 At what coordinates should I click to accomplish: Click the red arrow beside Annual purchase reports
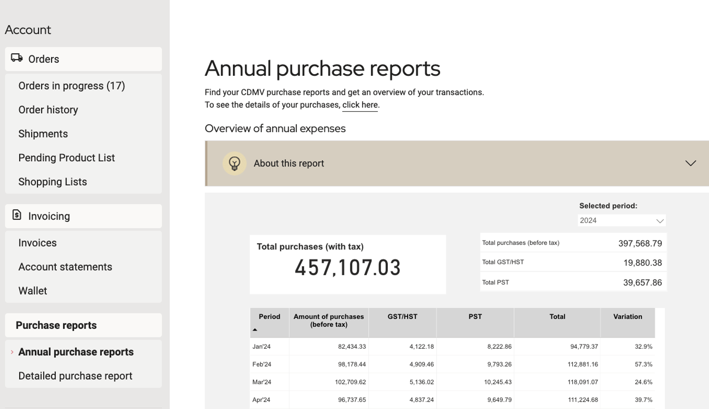(12, 352)
